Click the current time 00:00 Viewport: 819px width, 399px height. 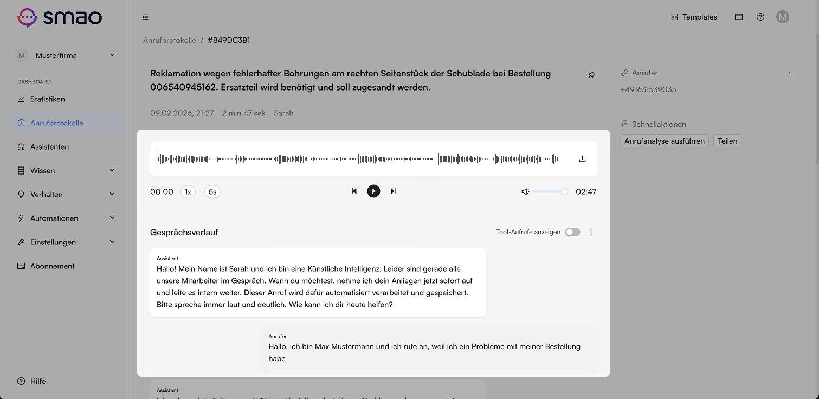pos(162,191)
